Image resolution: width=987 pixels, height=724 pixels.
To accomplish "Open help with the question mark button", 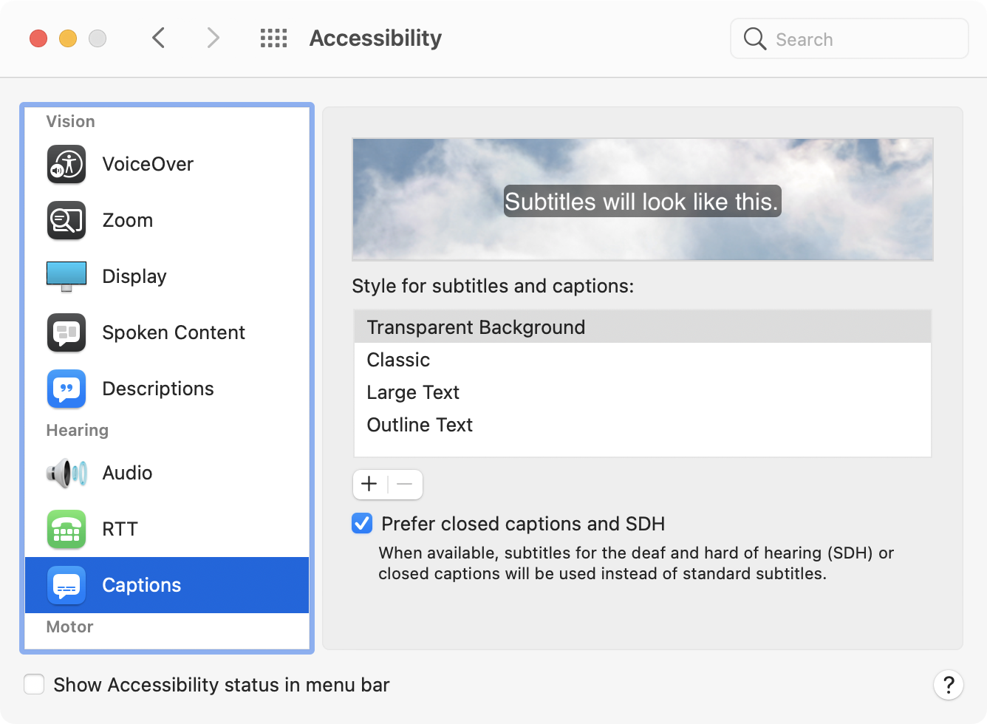I will (948, 685).
